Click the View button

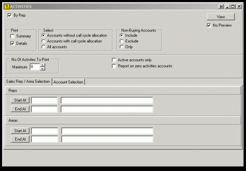click(x=221, y=17)
